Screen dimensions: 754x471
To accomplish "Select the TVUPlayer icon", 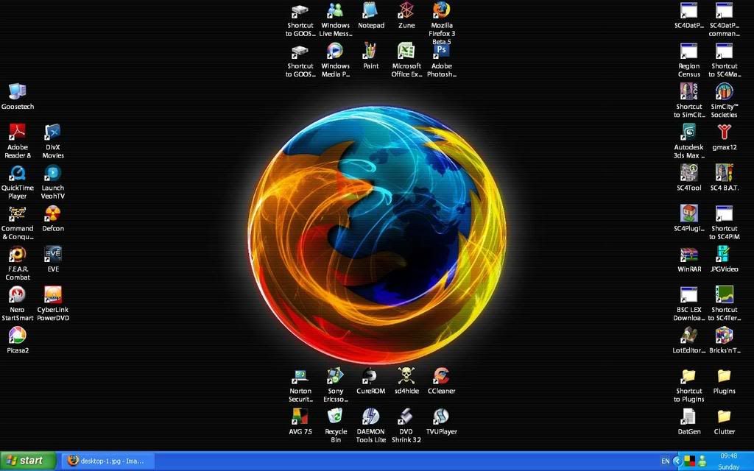I will click(x=442, y=417).
